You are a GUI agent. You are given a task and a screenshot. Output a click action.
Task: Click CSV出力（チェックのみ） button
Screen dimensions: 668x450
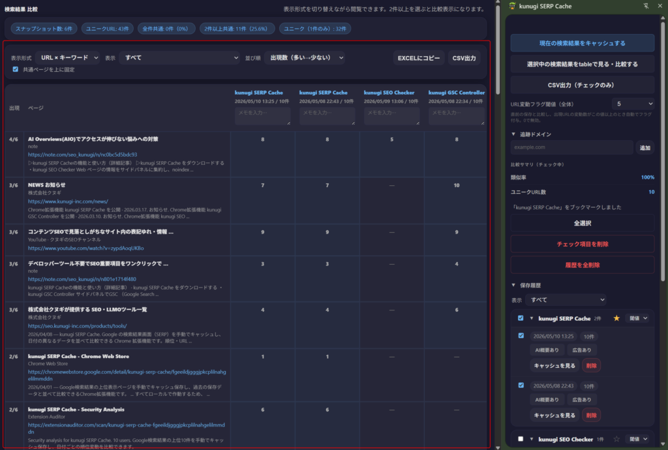coord(583,85)
